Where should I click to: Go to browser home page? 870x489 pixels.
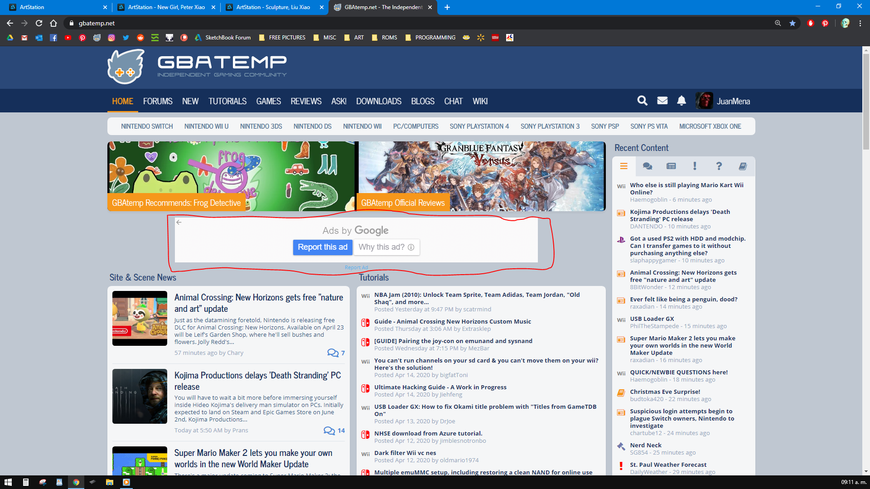pyautogui.click(x=53, y=23)
